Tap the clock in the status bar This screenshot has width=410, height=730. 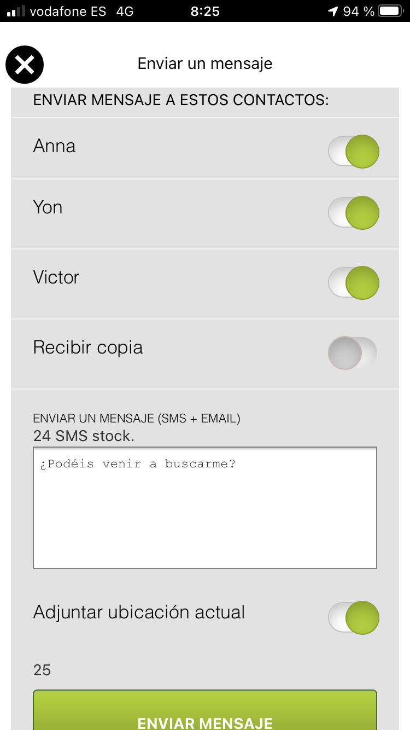point(205,11)
